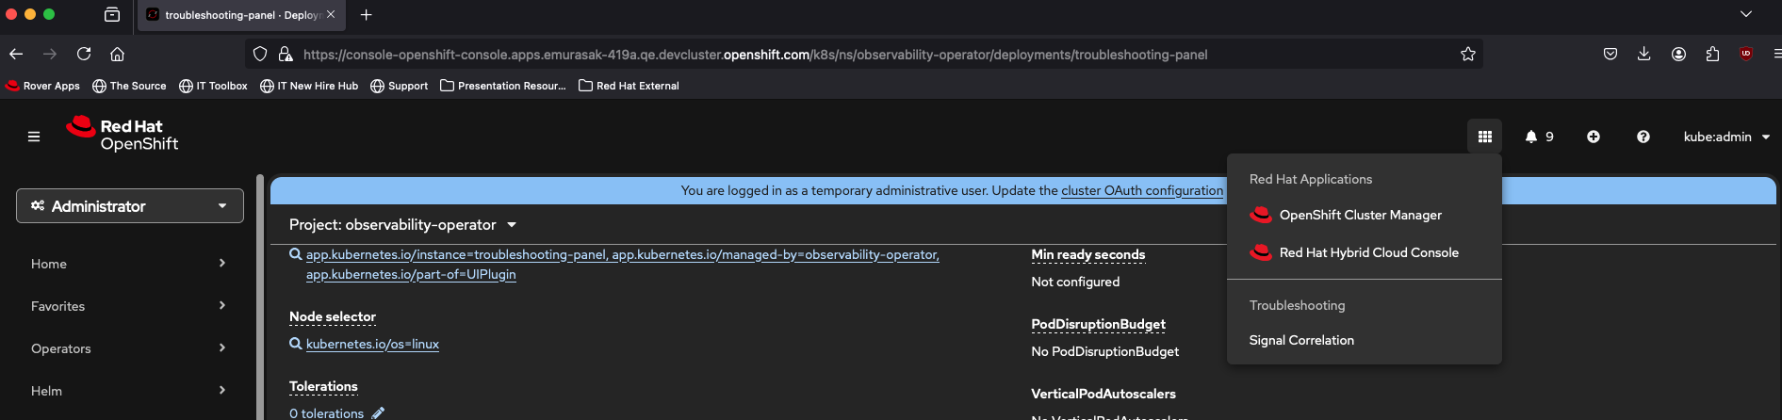Image resolution: width=1782 pixels, height=420 pixels.
Task: Bookmark this page with the star icon
Action: (1467, 55)
